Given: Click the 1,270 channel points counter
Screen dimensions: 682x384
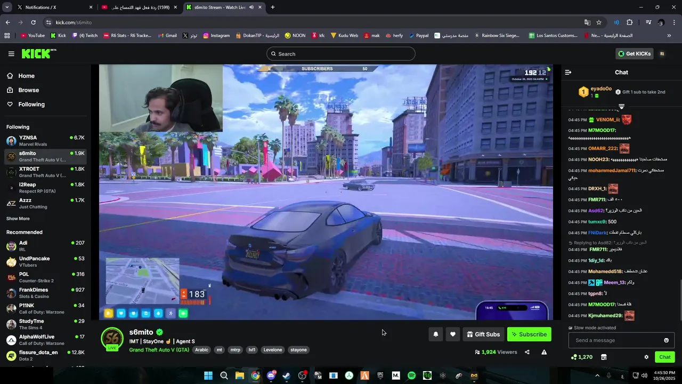Looking at the screenshot, I should 581,357.
